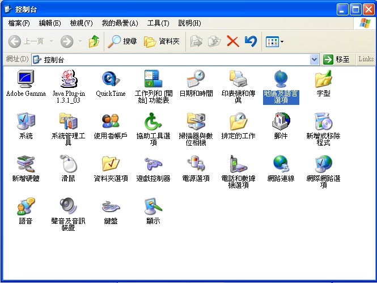This screenshot has width=377, height=283.
Task: Open the views dropdown button
Action: 274,41
